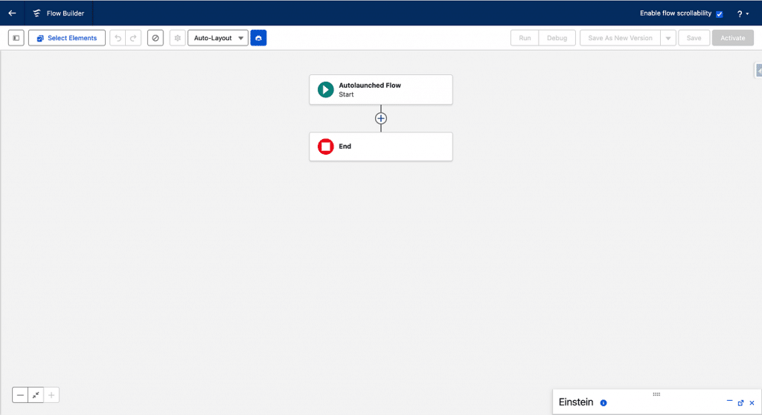Click the zoom out minus button
Viewport: 762px width, 415px height.
(21, 395)
